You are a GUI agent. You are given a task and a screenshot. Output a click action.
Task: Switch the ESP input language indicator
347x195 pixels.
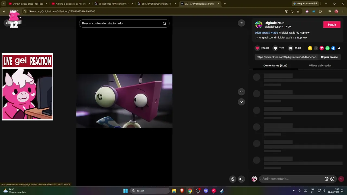[x=312, y=191]
